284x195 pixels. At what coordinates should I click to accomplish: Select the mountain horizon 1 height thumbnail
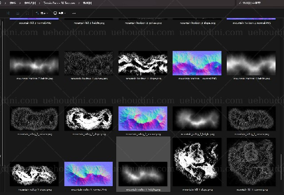(x=251, y=63)
